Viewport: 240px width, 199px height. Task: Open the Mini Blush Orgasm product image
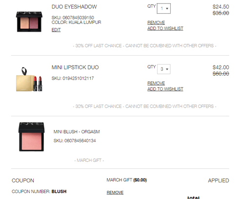[x=31, y=137]
